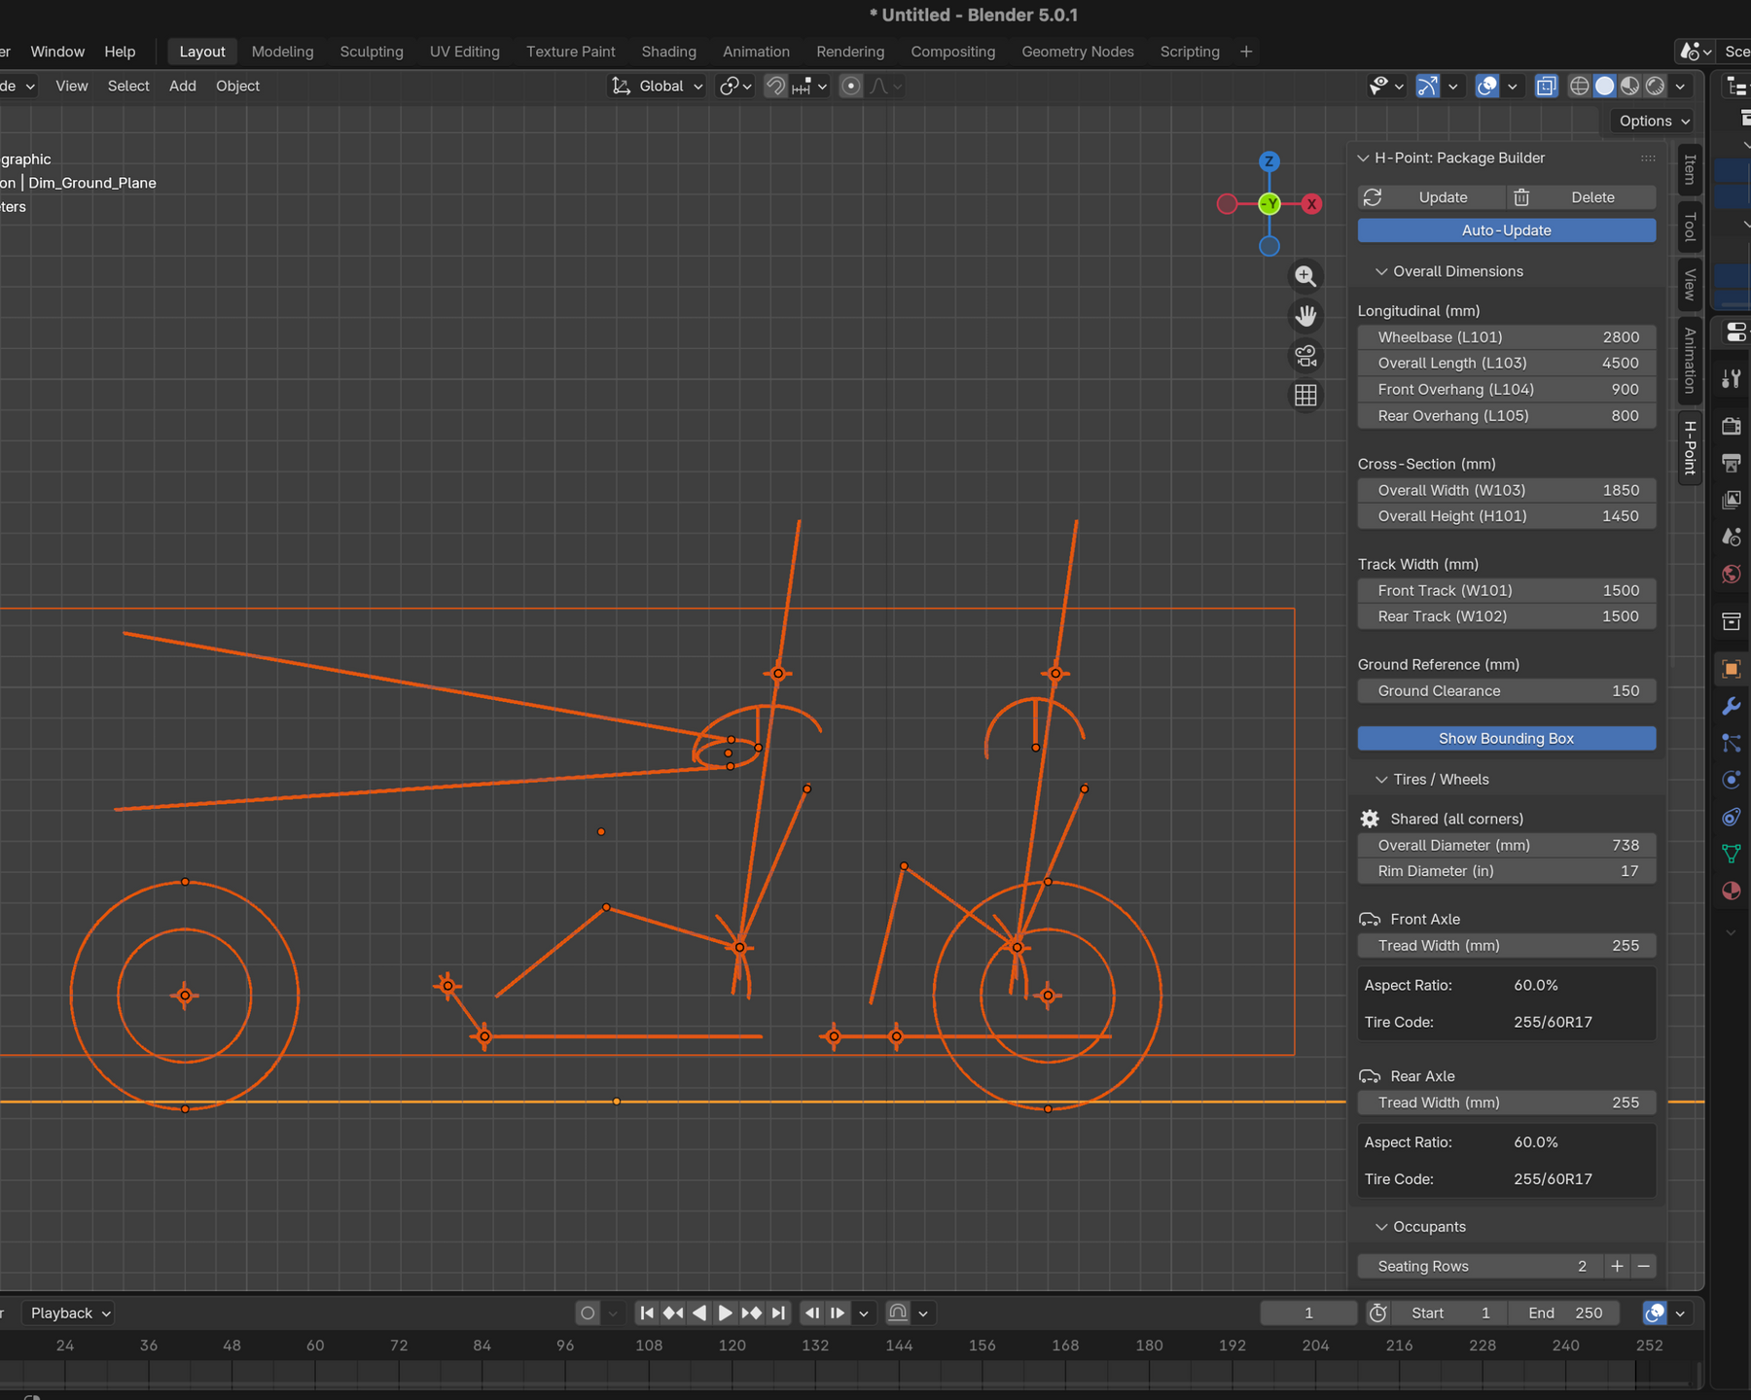Toggle the camera view icon
This screenshot has height=1400, width=1751.
pyautogui.click(x=1305, y=356)
